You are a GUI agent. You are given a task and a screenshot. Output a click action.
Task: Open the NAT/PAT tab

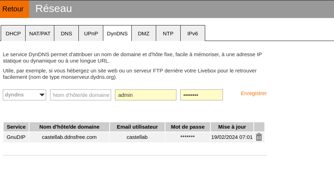[40, 34]
